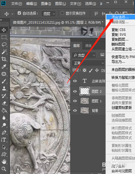Select the Clone Stamp tool
Viewport: 135px width, 174px height.
click(x=4, y=88)
